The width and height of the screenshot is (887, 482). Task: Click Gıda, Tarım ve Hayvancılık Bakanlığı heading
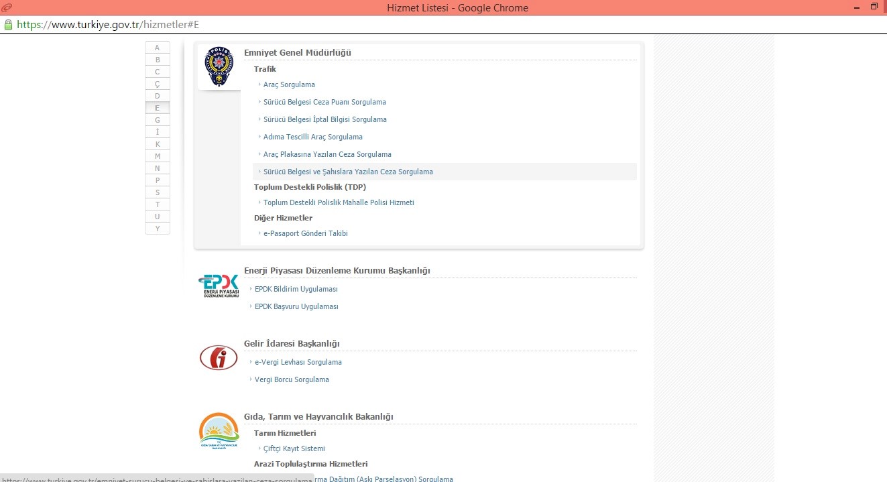tap(318, 417)
